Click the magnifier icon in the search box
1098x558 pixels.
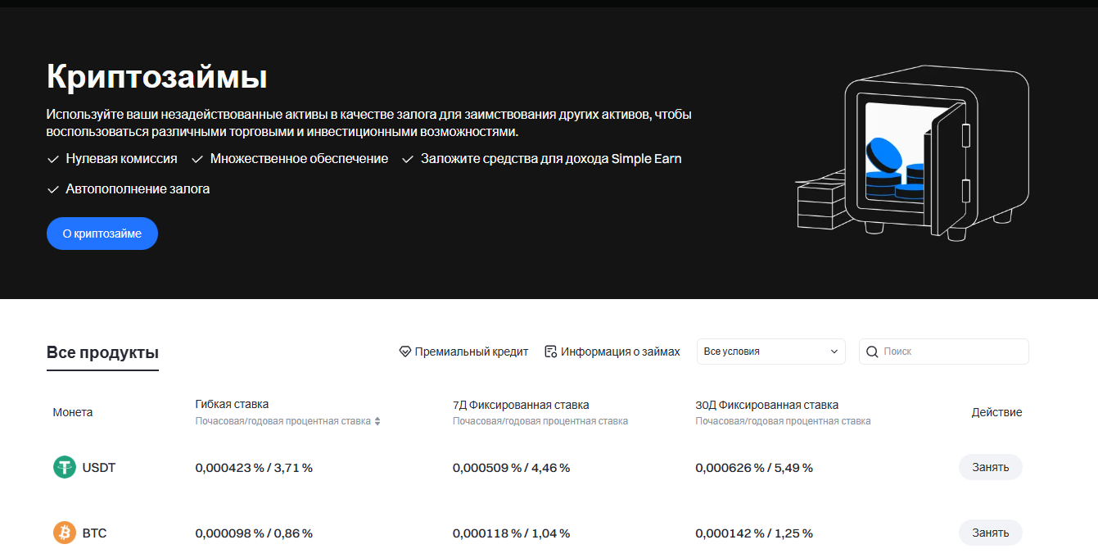point(872,351)
